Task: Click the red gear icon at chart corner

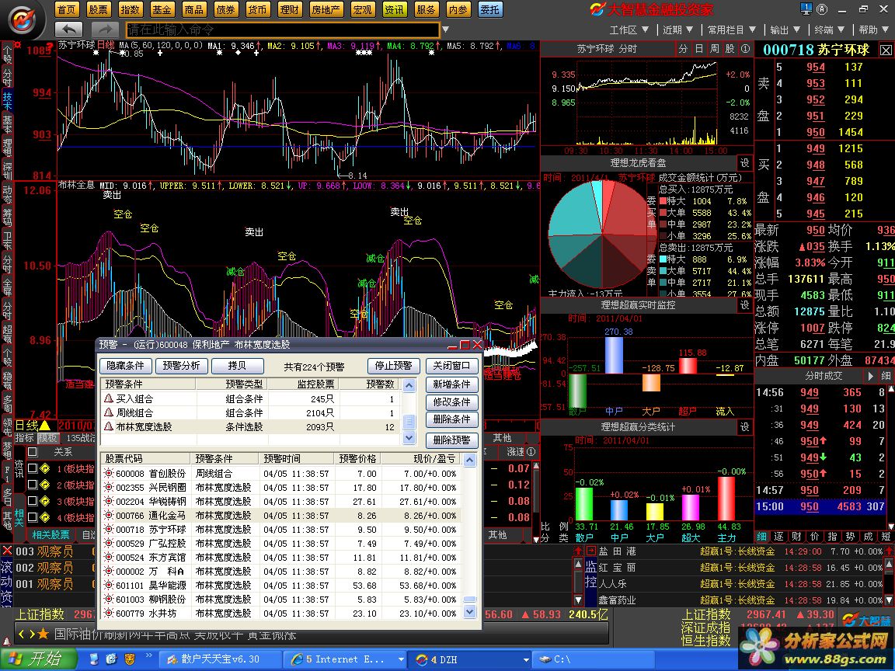Action: (18, 44)
